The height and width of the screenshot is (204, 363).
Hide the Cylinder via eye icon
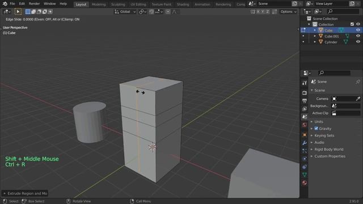click(x=358, y=42)
